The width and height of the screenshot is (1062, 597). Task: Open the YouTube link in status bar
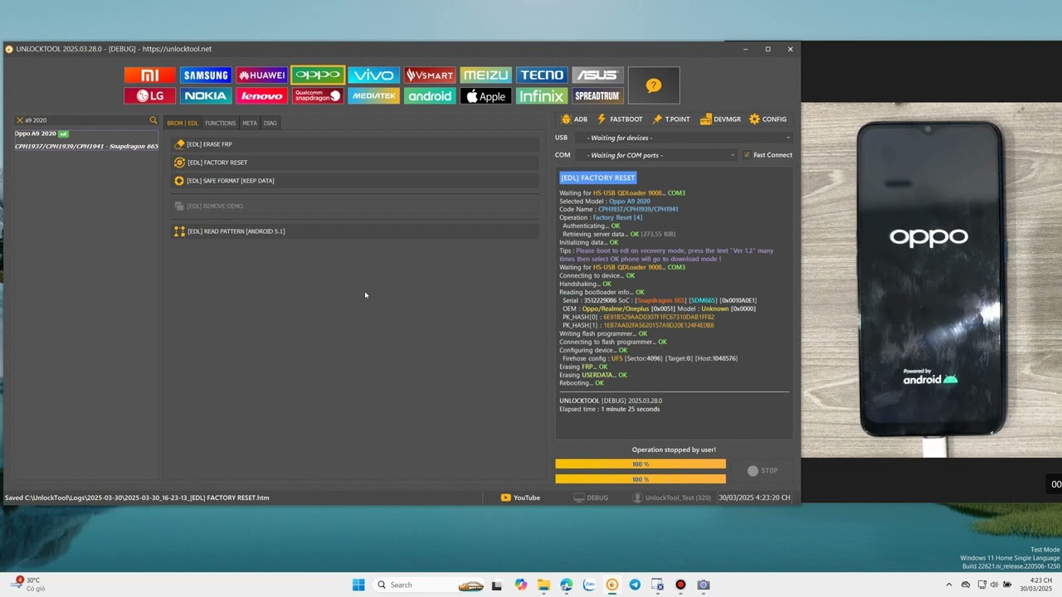coord(520,498)
